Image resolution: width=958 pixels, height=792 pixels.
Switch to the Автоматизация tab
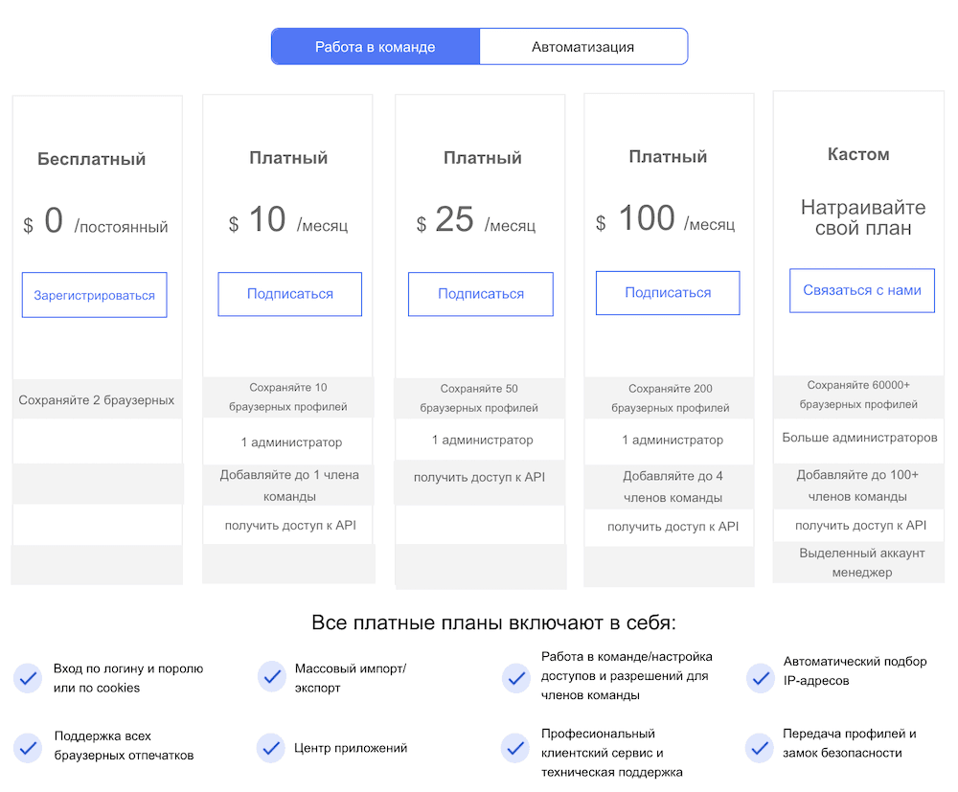click(x=583, y=46)
